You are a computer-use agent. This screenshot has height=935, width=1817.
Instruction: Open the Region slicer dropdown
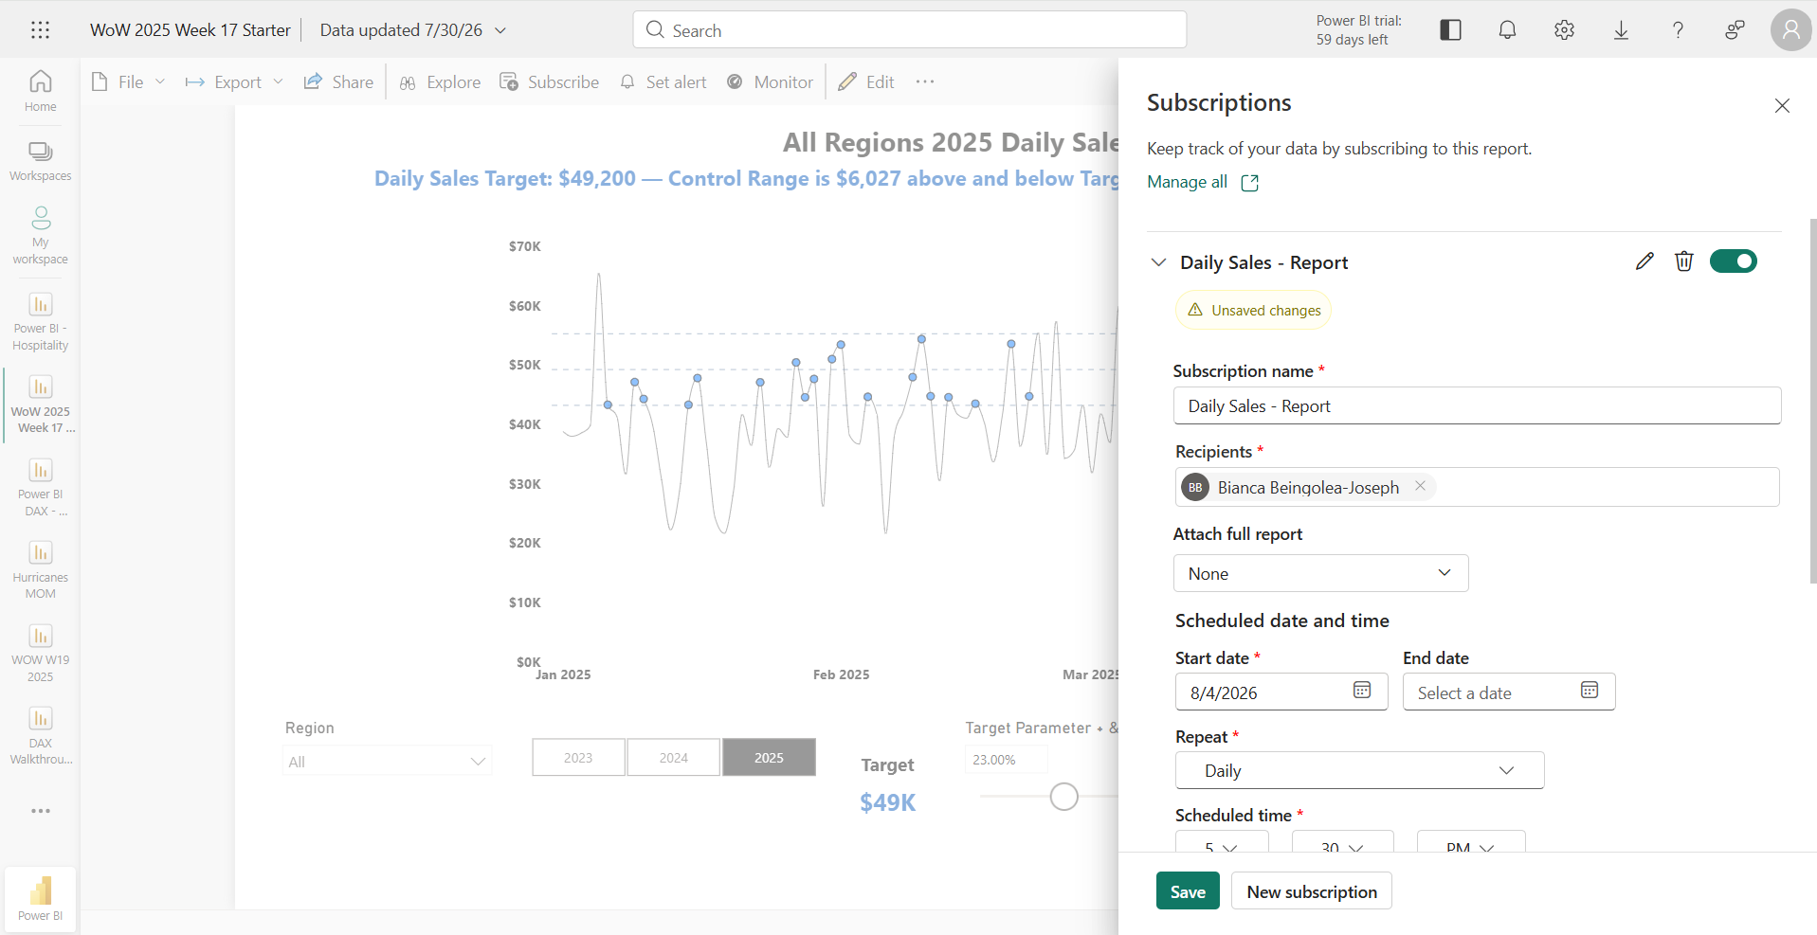[x=387, y=761]
